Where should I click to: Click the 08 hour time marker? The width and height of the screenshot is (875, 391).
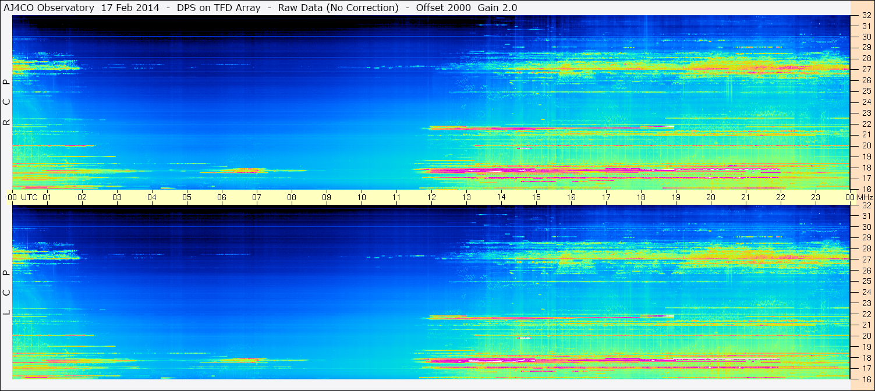(x=292, y=197)
